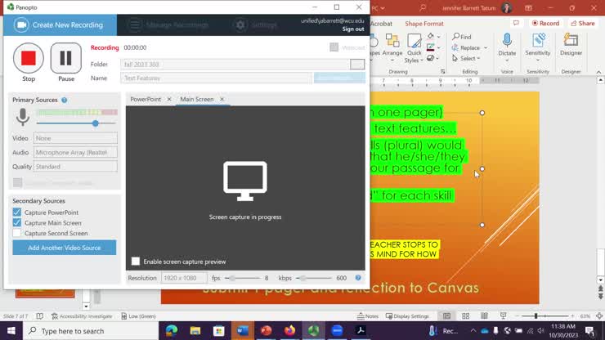
Task: Enable screen capture preview checkbox
Action: coord(136,262)
